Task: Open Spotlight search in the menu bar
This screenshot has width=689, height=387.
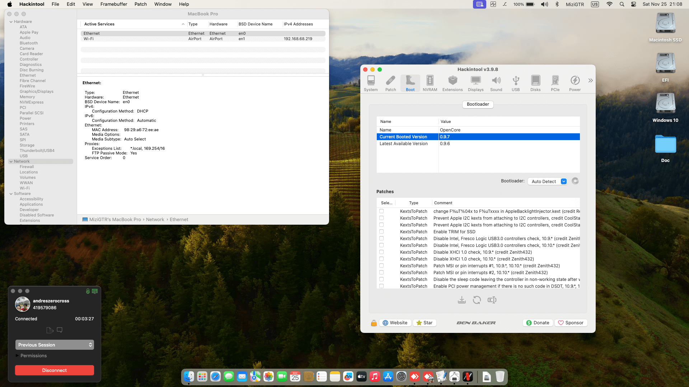Action: tap(622, 4)
